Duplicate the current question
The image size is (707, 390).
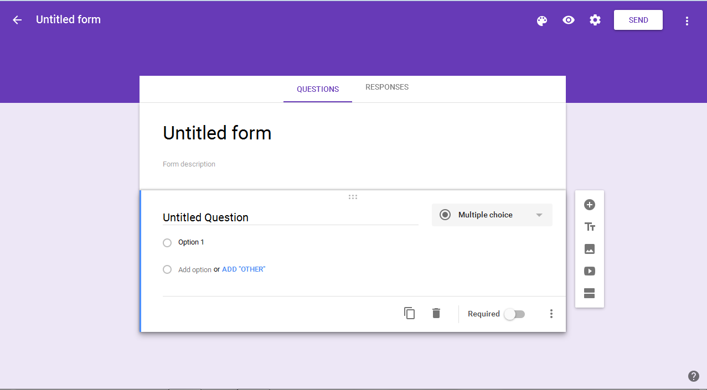(x=409, y=313)
